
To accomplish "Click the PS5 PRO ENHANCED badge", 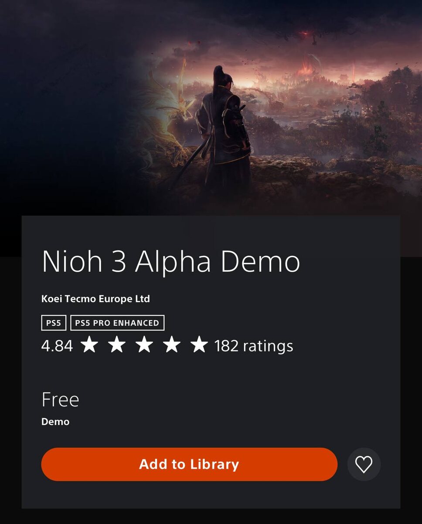I will [117, 323].
